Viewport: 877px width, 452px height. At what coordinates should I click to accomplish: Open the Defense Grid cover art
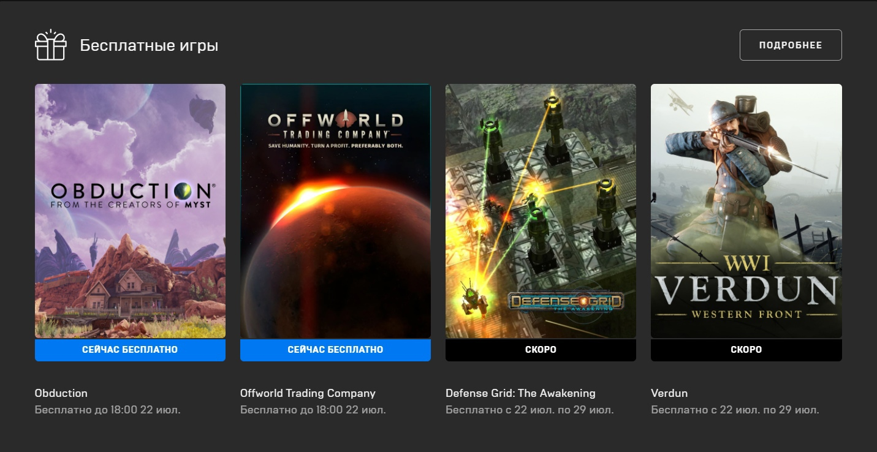tap(541, 211)
